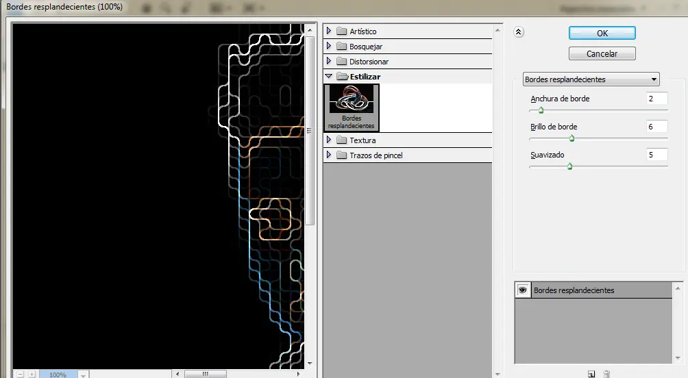
Task: Expand the Trazos de pincel category
Action: tap(329, 155)
